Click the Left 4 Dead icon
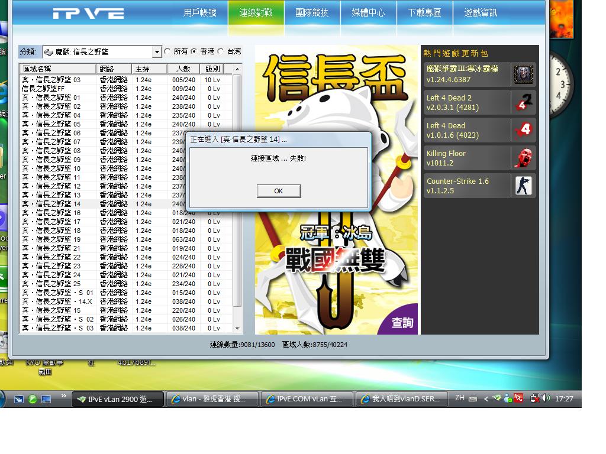Viewport: 606px width, 454px height. (x=523, y=130)
